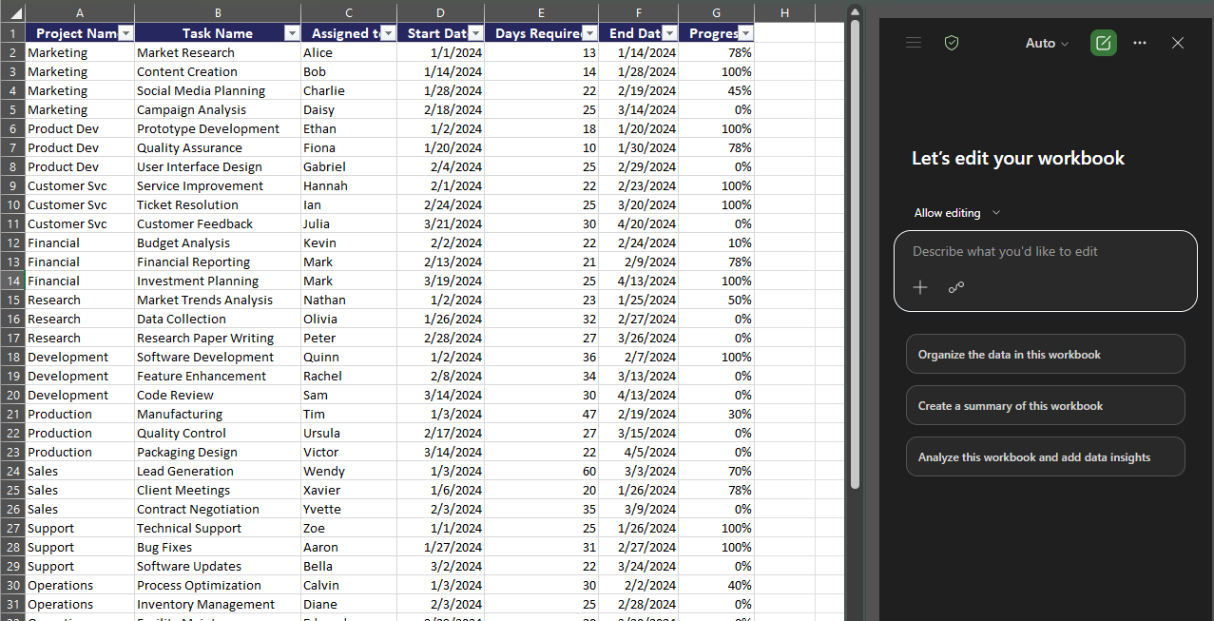This screenshot has height=621, width=1214.
Task: Select the Manufacturing task cell
Action: [x=218, y=414]
